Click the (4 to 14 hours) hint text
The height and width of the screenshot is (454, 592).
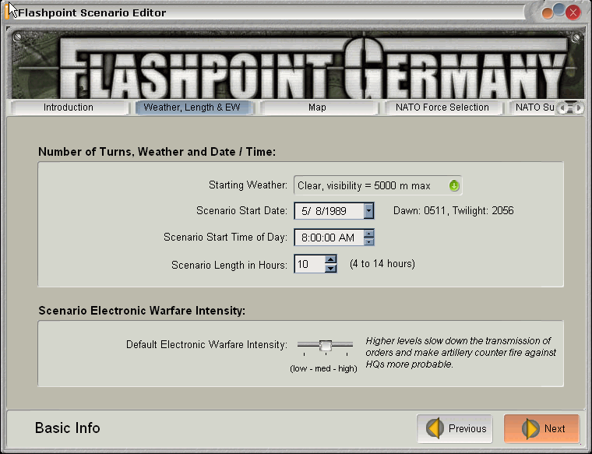382,263
